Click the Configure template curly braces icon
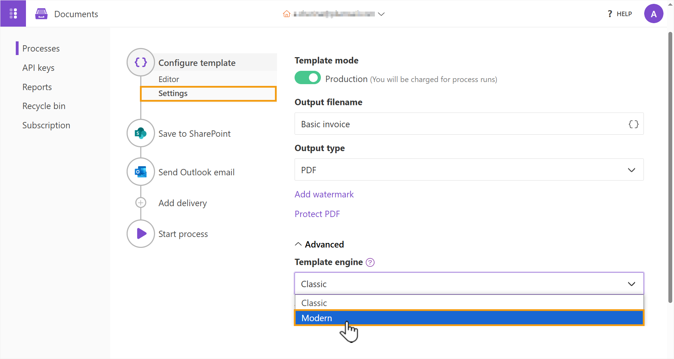The image size is (674, 359). (141, 62)
